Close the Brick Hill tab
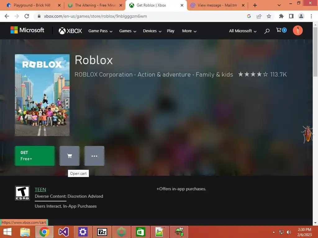318x238 pixels. 59,5
